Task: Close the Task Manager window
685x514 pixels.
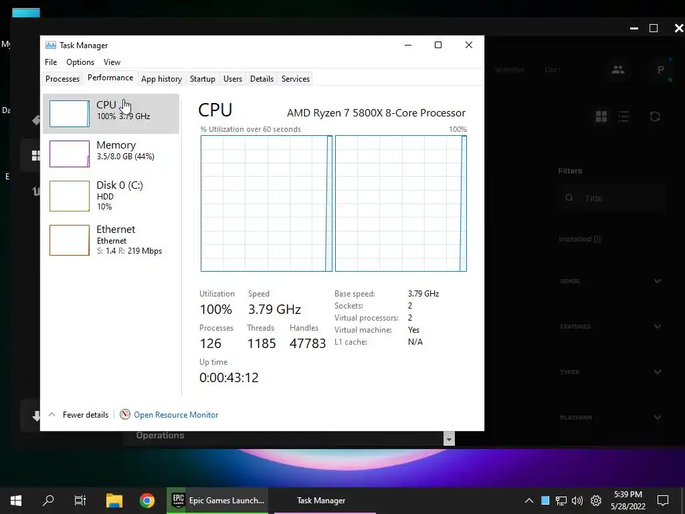Action: pos(469,45)
